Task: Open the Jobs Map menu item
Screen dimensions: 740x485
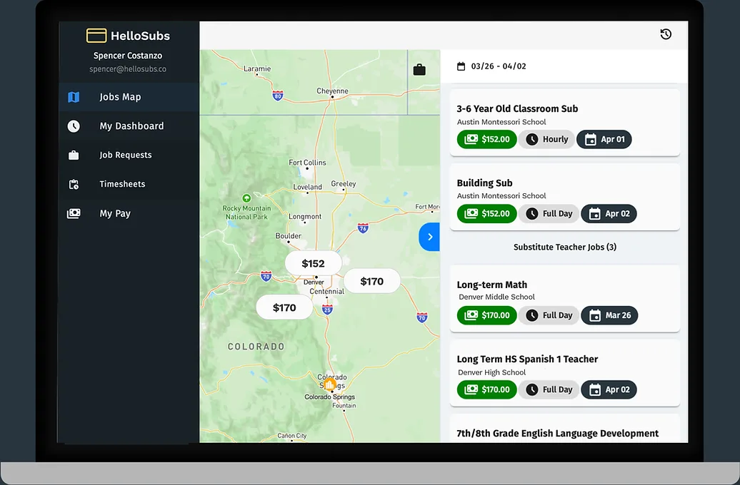Action: click(x=129, y=96)
